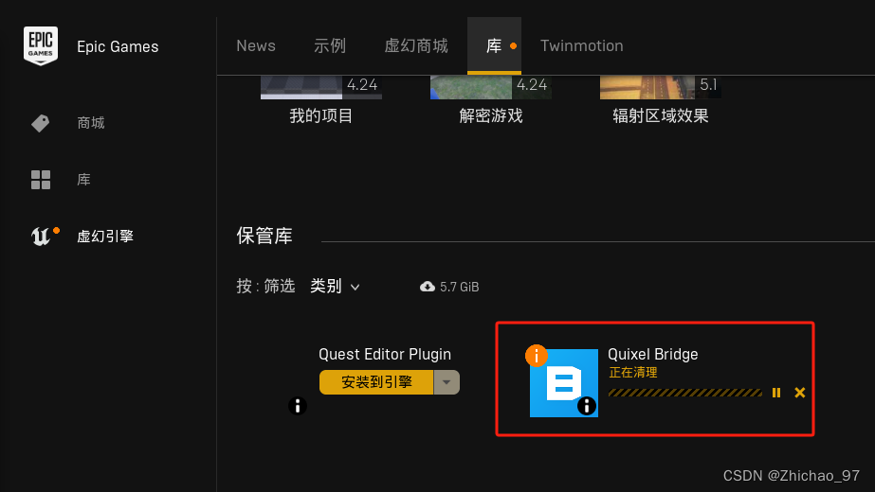Click the orange alert badge on Quixel Bridge

tap(537, 356)
